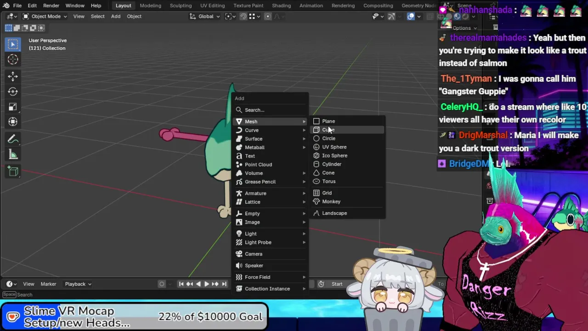Toggle proportional editing in header

(x=268, y=17)
